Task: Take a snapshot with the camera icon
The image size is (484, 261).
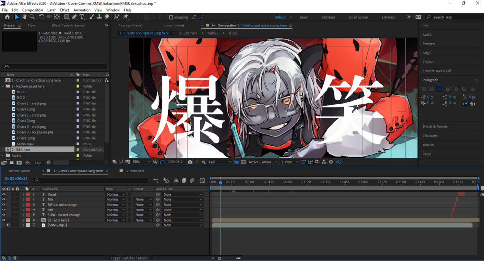Action: coord(190,162)
